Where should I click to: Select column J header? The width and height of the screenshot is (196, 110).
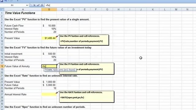[x=141, y=9]
